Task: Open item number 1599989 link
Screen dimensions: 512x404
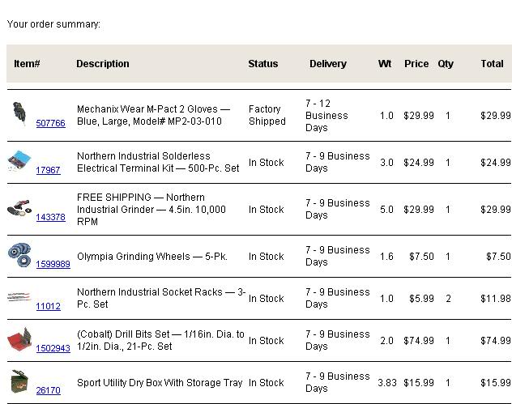Action: click(x=53, y=264)
